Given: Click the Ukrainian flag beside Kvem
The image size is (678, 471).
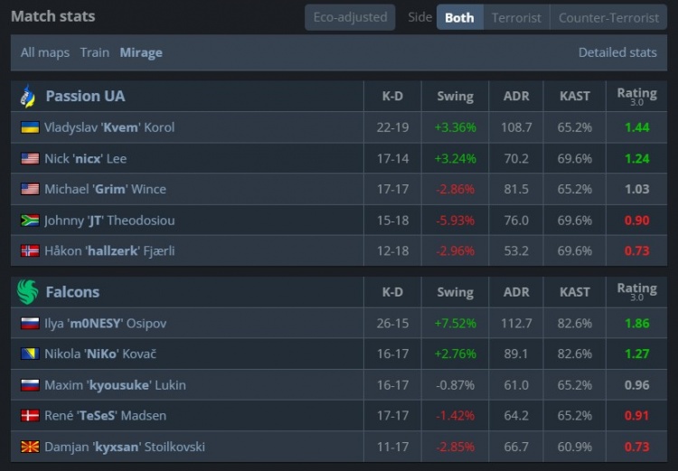Looking at the screenshot, I should tap(30, 127).
